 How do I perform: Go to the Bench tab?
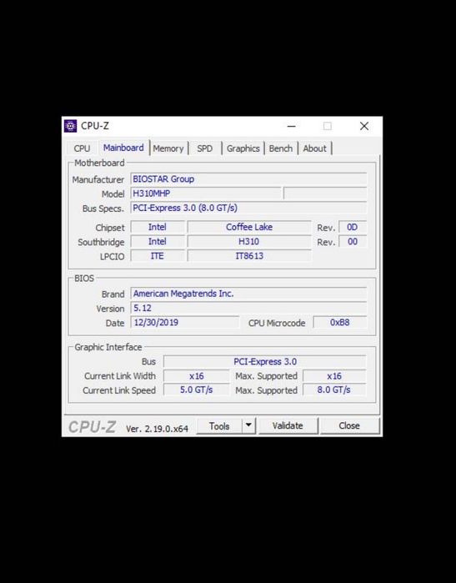coord(281,148)
